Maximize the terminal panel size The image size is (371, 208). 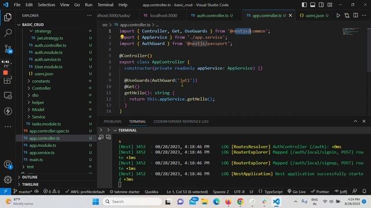(355, 121)
